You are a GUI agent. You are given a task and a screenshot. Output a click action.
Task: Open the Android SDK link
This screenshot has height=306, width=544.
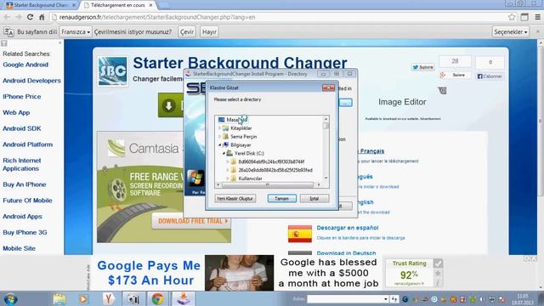click(x=21, y=128)
